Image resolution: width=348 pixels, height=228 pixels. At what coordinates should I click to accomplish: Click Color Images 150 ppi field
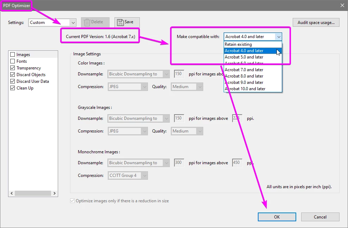179,74
